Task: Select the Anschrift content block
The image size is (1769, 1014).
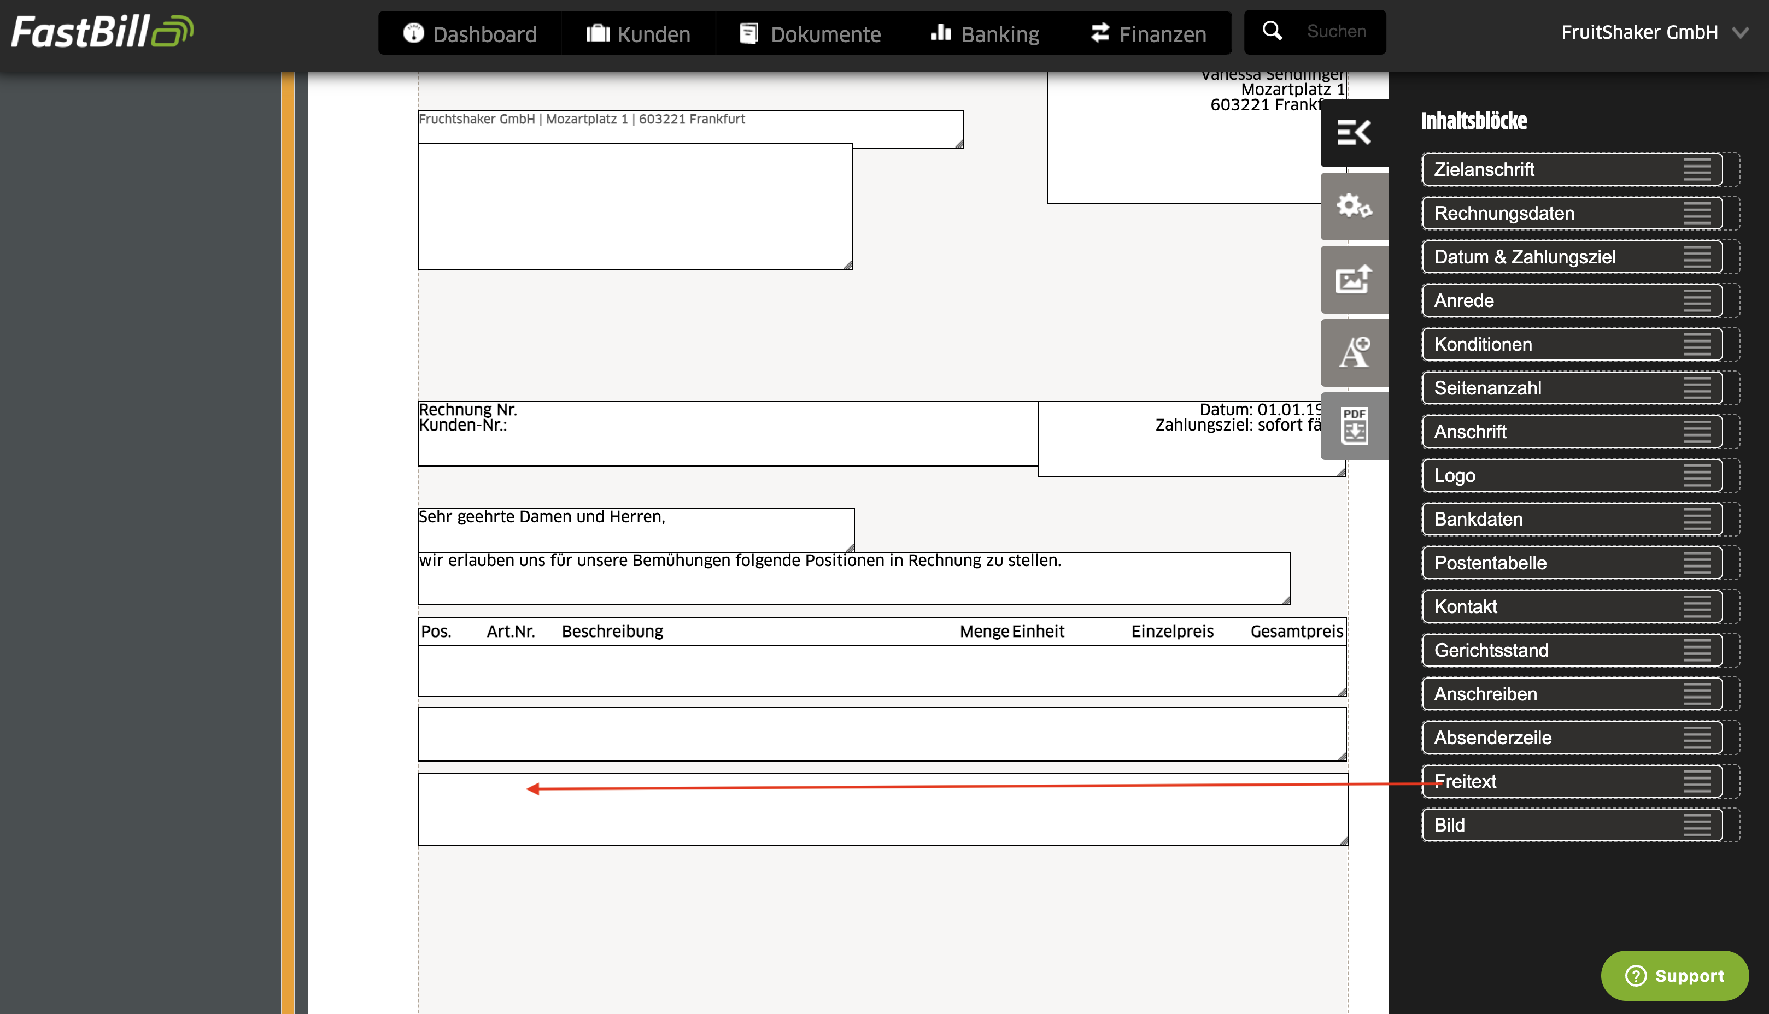Action: [1572, 432]
